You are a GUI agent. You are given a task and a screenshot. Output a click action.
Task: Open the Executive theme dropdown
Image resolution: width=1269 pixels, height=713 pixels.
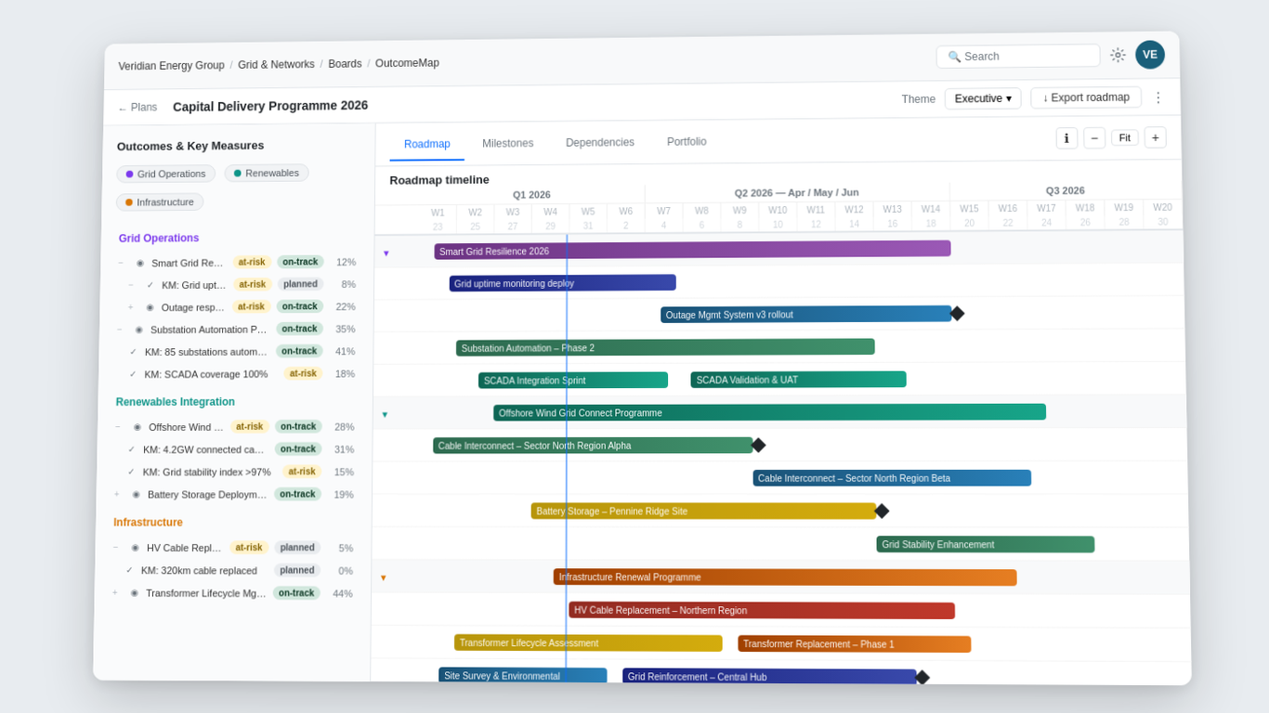point(983,97)
